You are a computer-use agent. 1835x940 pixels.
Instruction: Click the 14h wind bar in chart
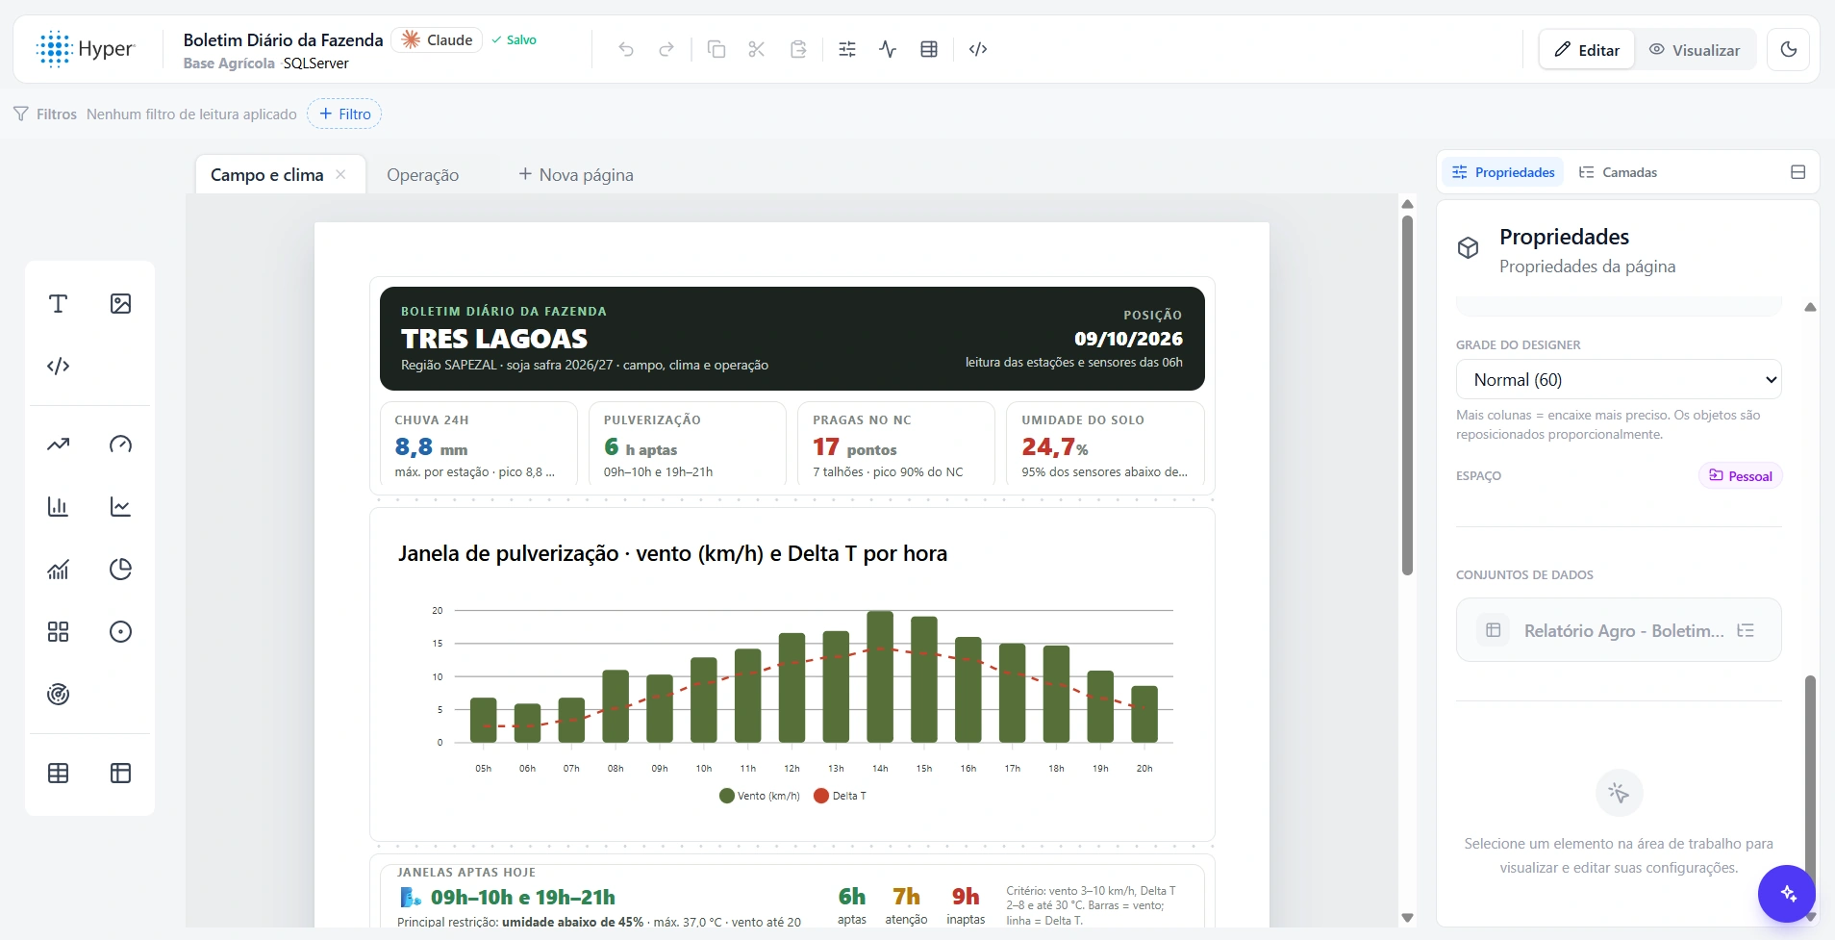[x=880, y=676]
